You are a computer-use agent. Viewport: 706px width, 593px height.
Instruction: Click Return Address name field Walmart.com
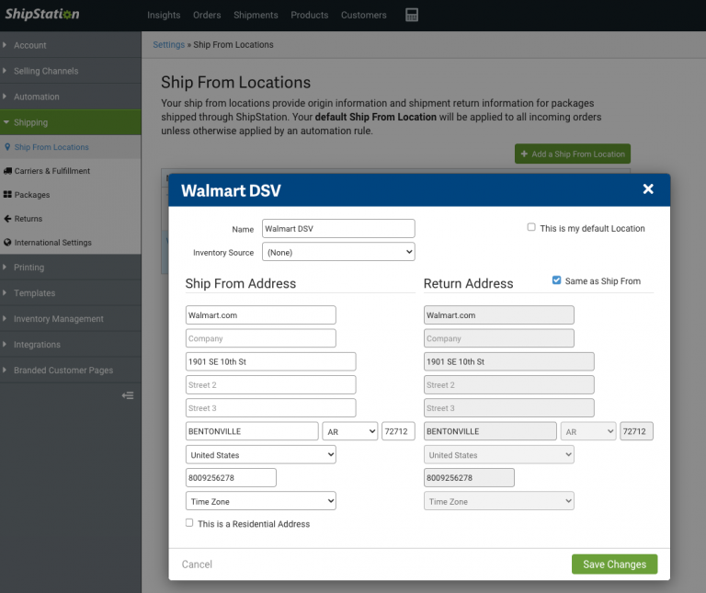(499, 314)
